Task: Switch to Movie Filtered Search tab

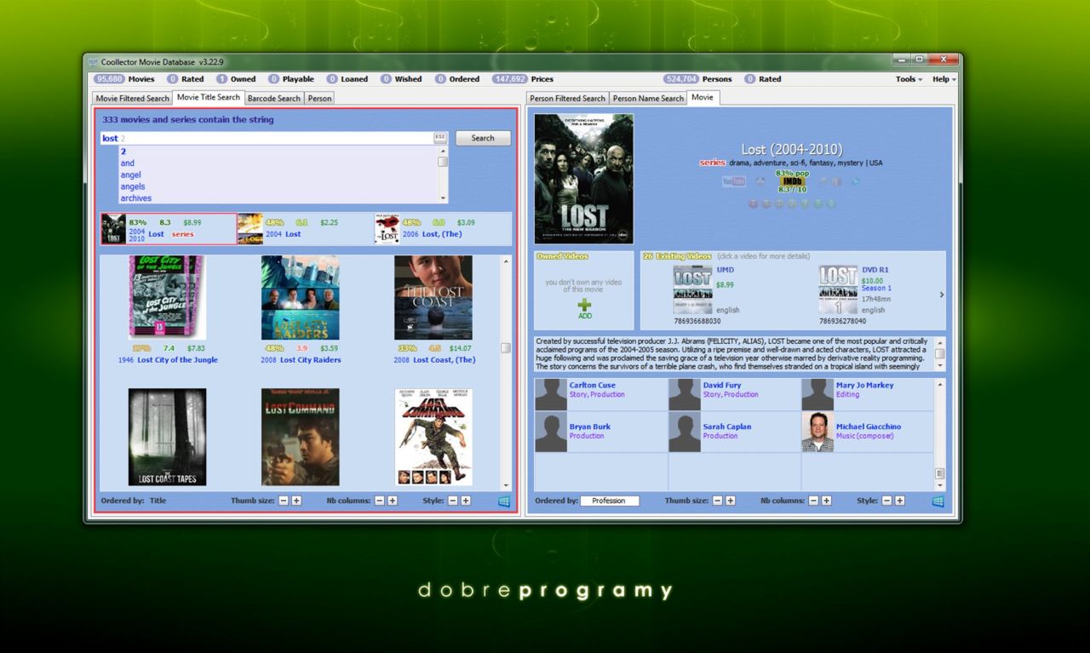Action: [132, 98]
